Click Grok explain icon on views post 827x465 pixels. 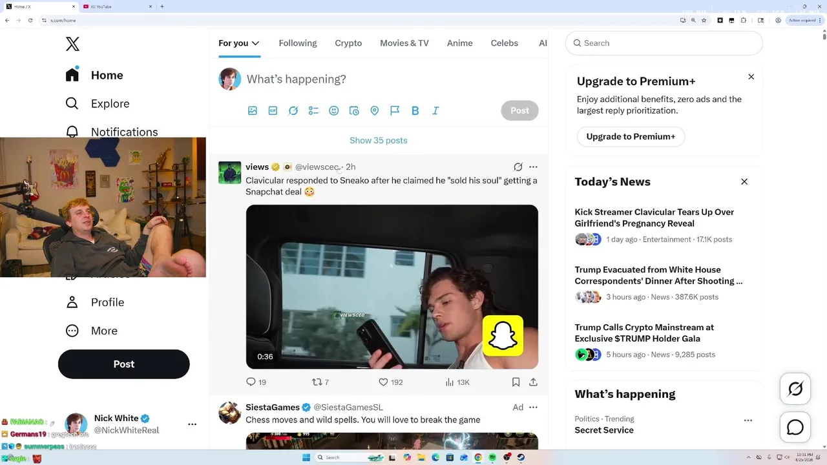(x=518, y=167)
